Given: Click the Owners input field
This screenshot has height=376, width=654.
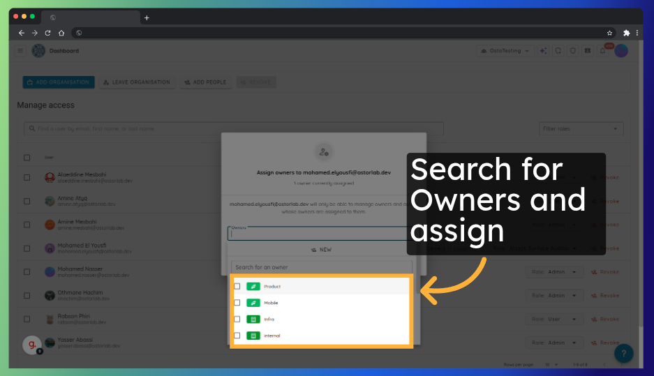Looking at the screenshot, I should click(318, 234).
